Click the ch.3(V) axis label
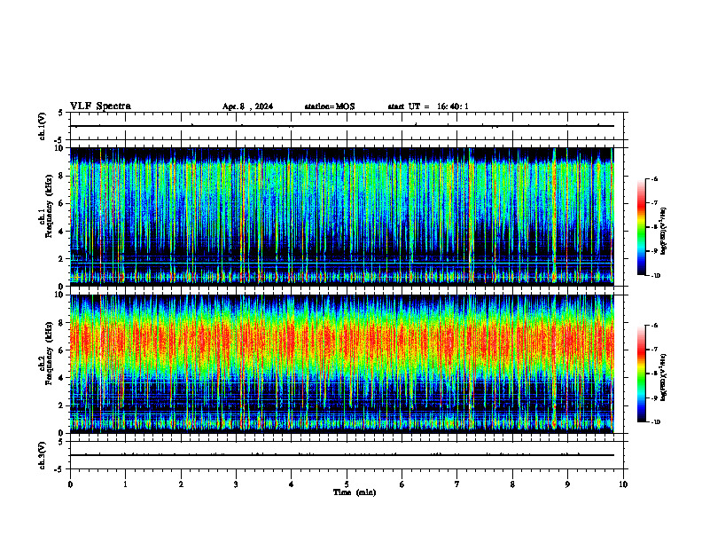 pos(43,455)
